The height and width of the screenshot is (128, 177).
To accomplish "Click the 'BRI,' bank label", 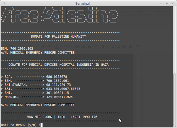I will coord(8,89).
